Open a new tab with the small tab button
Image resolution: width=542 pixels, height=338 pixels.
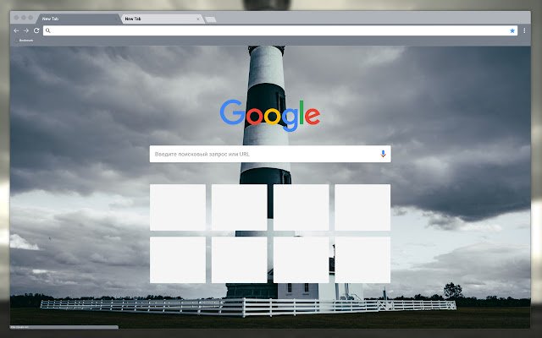[x=211, y=19]
